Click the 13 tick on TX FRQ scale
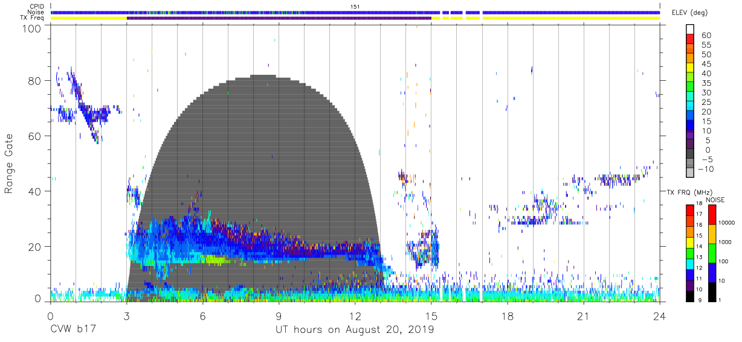 tap(700, 257)
